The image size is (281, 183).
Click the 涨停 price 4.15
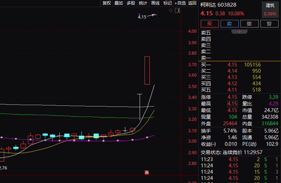(x=232, y=97)
